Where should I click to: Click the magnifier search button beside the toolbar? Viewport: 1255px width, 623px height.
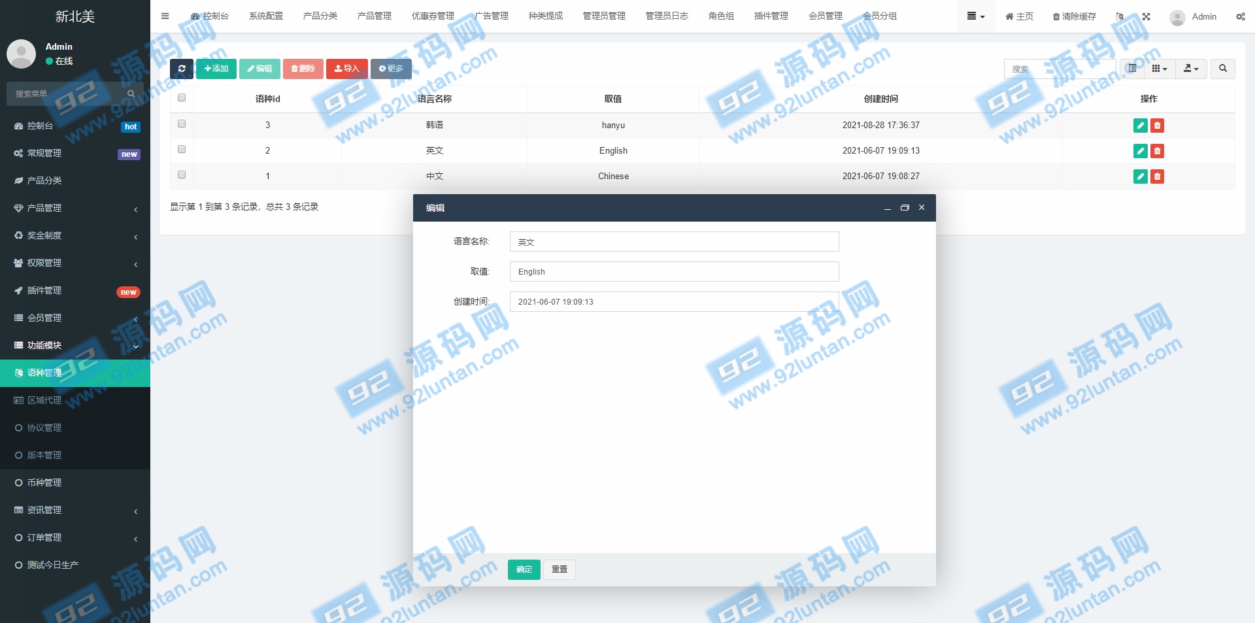(x=1223, y=69)
